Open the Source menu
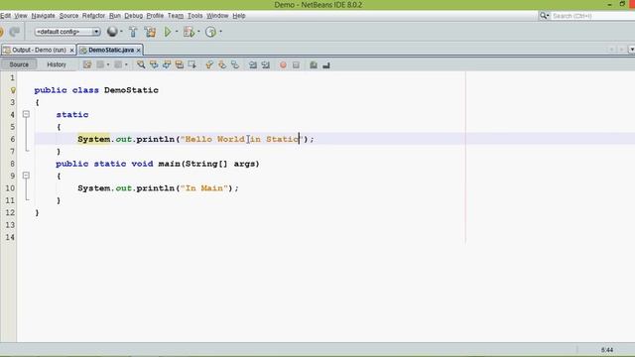The width and height of the screenshot is (635, 357). coord(68,16)
